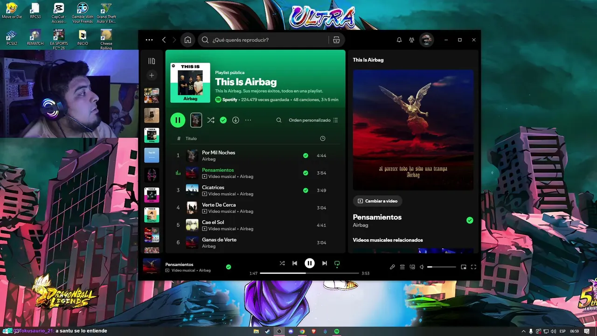
Task: Open Google Chrome from the taskbar
Action: coord(302,331)
